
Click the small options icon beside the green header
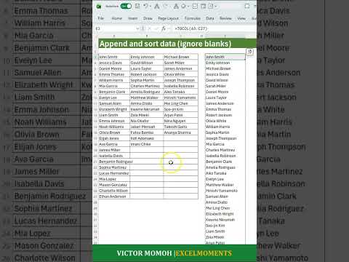249,52
